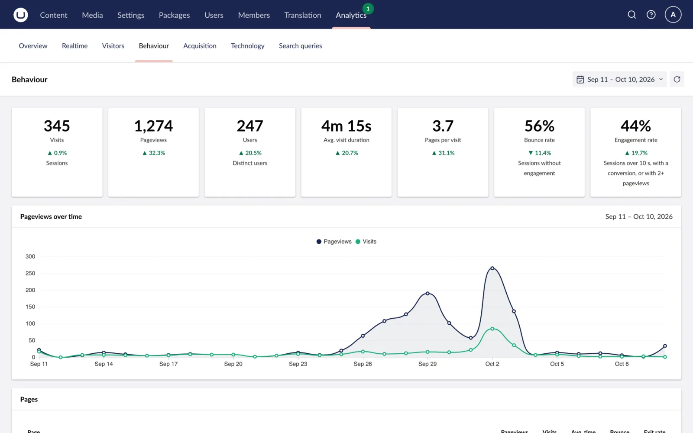Open the Translation section
Image resolution: width=693 pixels, height=433 pixels.
303,15
